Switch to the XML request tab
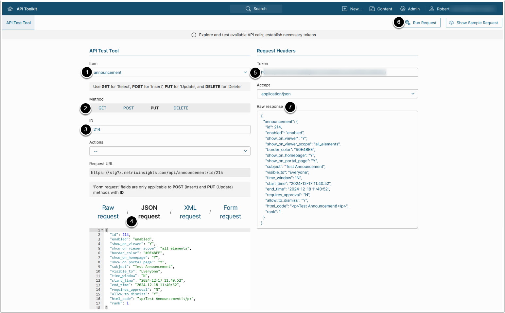The height and width of the screenshot is (313, 505). click(190, 212)
